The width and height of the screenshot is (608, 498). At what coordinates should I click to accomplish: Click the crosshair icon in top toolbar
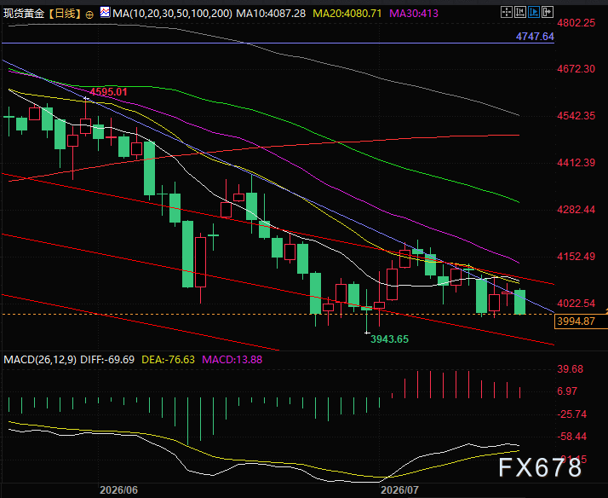[x=507, y=13]
